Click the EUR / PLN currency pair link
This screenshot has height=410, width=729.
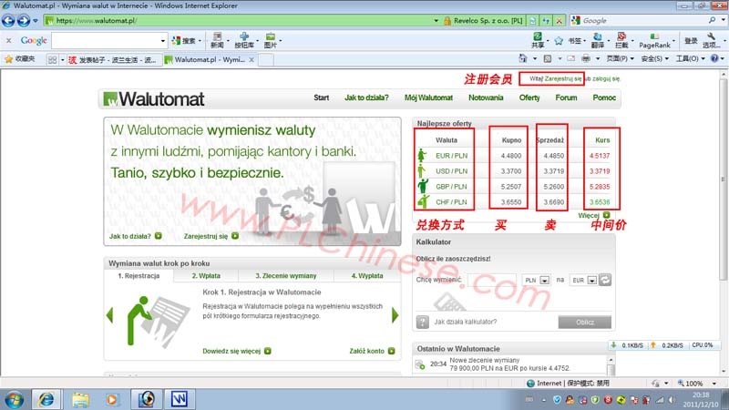coord(451,156)
